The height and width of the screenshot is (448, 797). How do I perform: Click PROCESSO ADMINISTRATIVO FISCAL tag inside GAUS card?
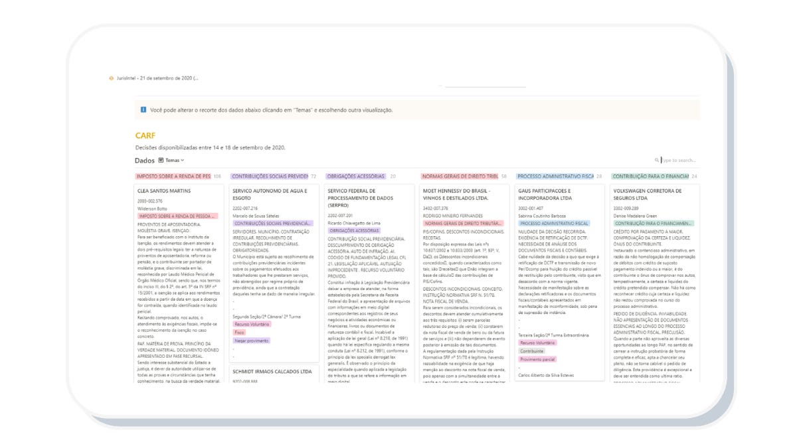[x=555, y=224]
